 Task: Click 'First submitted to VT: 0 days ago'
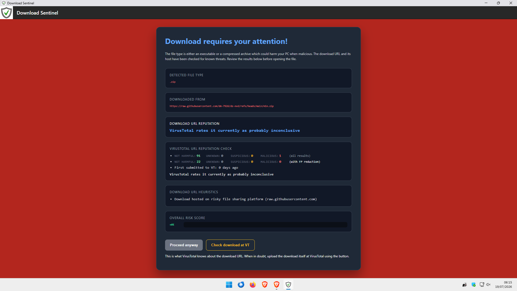point(206,168)
